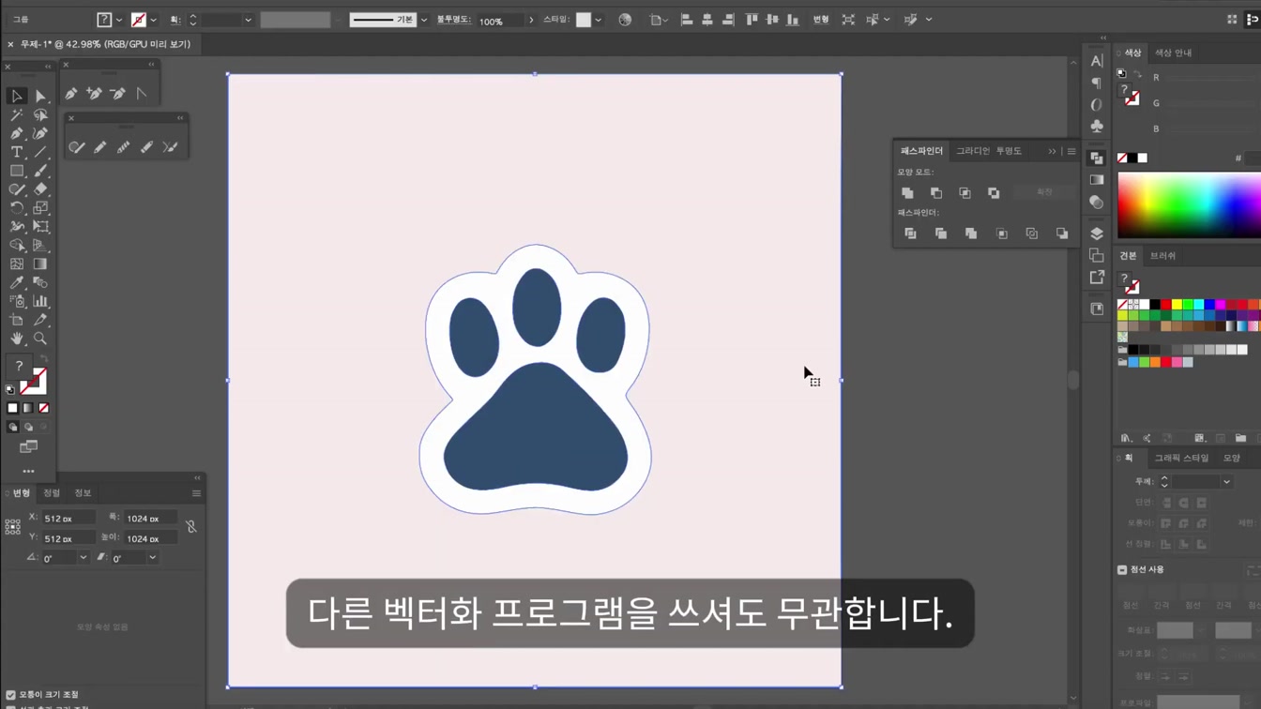The image size is (1261, 709).
Task: Open rotate angle dropdown in Transform panel
Action: tap(83, 558)
